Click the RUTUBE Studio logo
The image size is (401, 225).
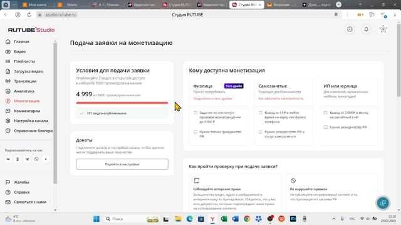click(31, 30)
